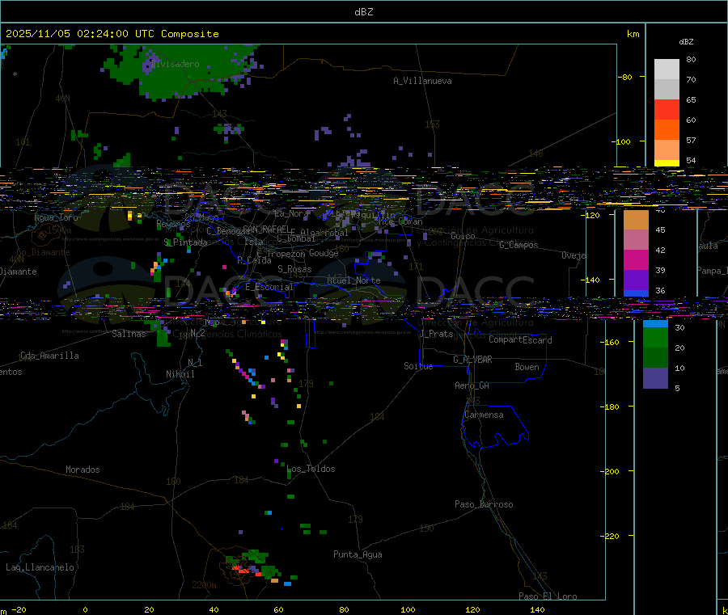Click the Nihuil place label
Screen dimensions: 728x615
click(180, 374)
